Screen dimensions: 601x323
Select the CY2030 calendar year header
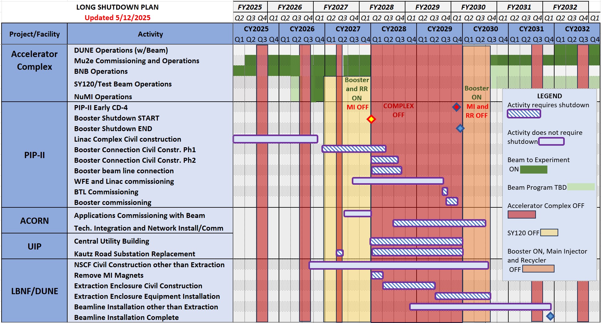coord(485,29)
